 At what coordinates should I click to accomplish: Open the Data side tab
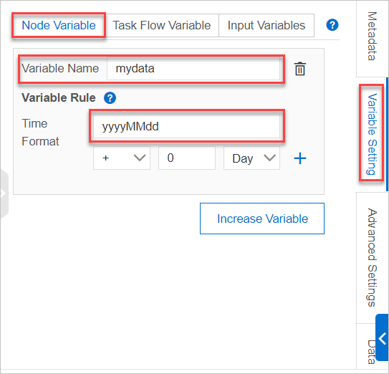[x=370, y=352]
